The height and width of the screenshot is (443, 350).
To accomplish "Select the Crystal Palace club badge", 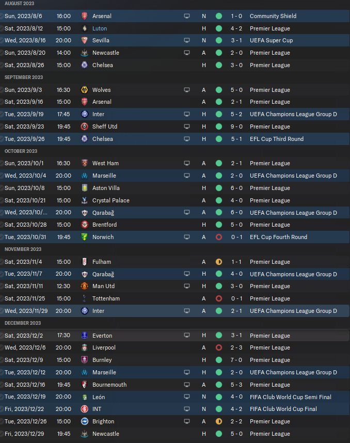I will click(84, 200).
